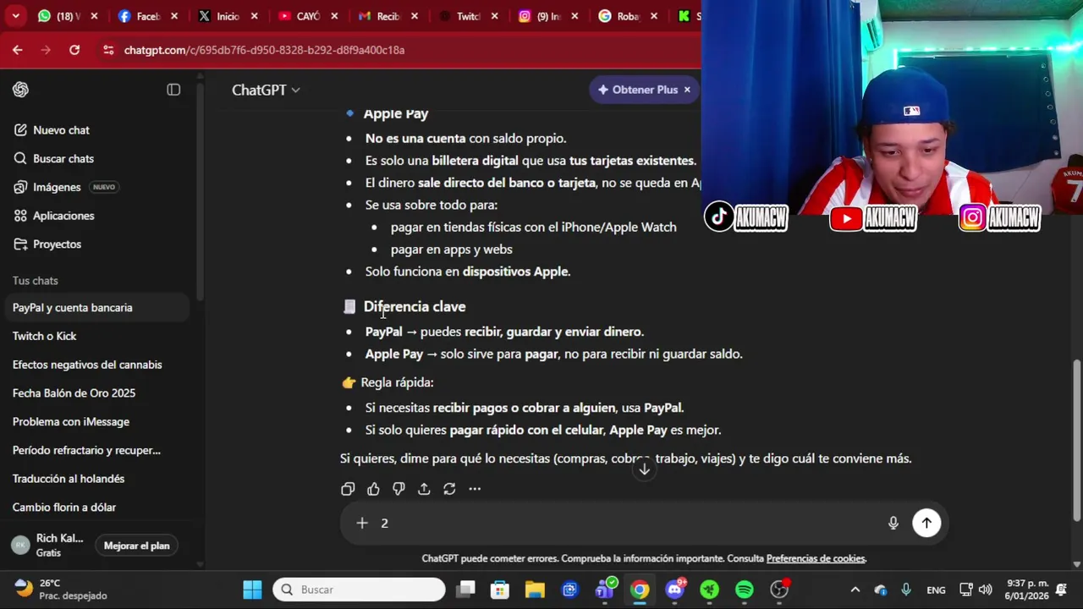Image resolution: width=1083 pixels, height=609 pixels.
Task: Regenerate the response with the retry icon
Action: tap(449, 489)
